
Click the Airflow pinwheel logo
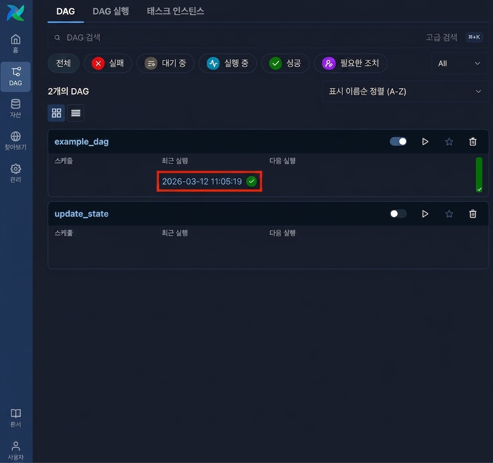[x=15, y=13]
